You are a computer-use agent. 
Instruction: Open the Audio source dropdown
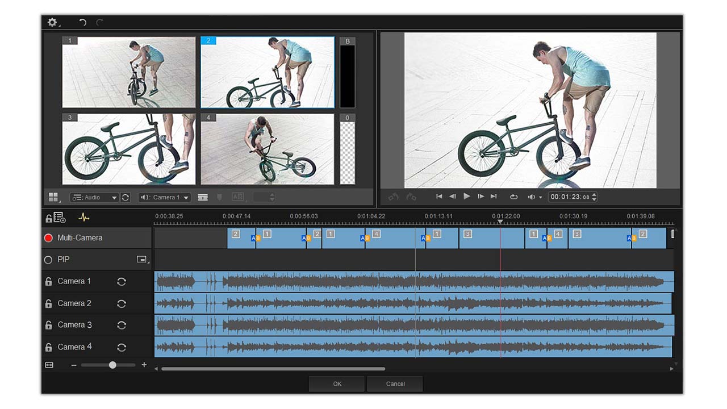94,197
